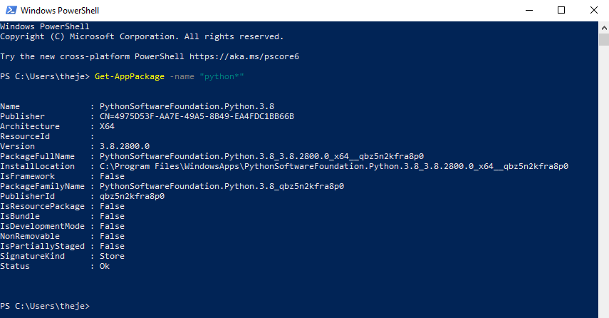Click the bottom PS C:\Users\theje> prompt
Image resolution: width=609 pixels, height=318 pixels.
coord(45,306)
